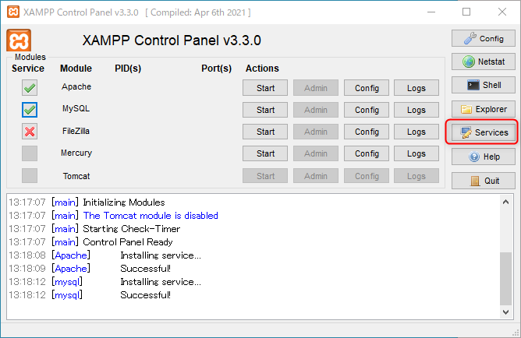Open Services with the highlighted icon
The width and height of the screenshot is (521, 338).
pos(483,132)
